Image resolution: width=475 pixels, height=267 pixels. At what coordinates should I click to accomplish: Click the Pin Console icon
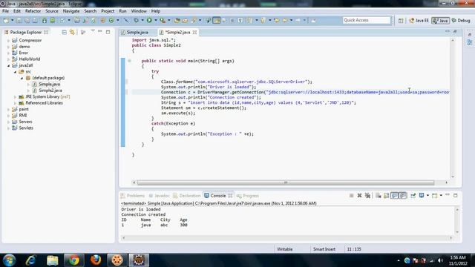click(413, 196)
